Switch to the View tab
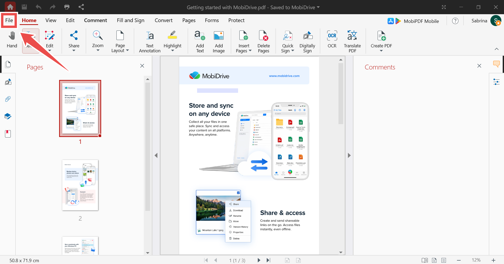Viewport: 504px width, 264px height. (x=51, y=20)
